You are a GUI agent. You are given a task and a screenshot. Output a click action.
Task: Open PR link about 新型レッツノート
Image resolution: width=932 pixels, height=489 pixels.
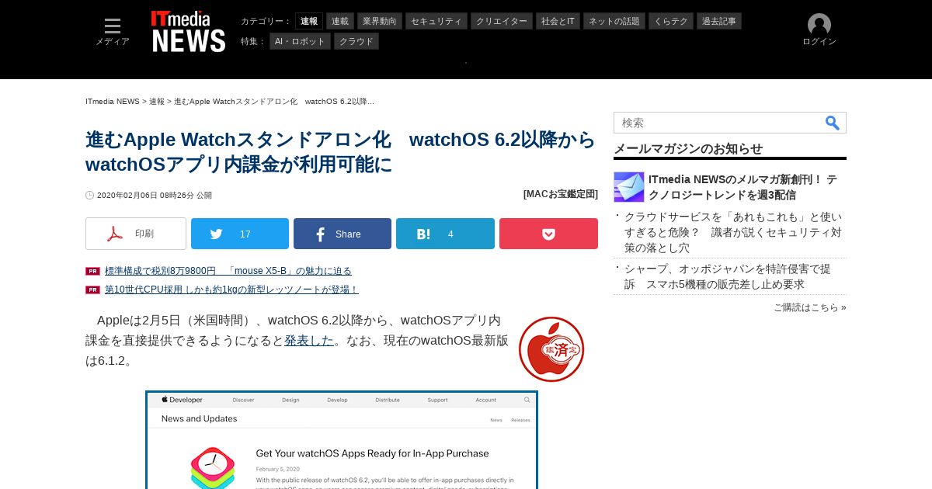tap(231, 290)
